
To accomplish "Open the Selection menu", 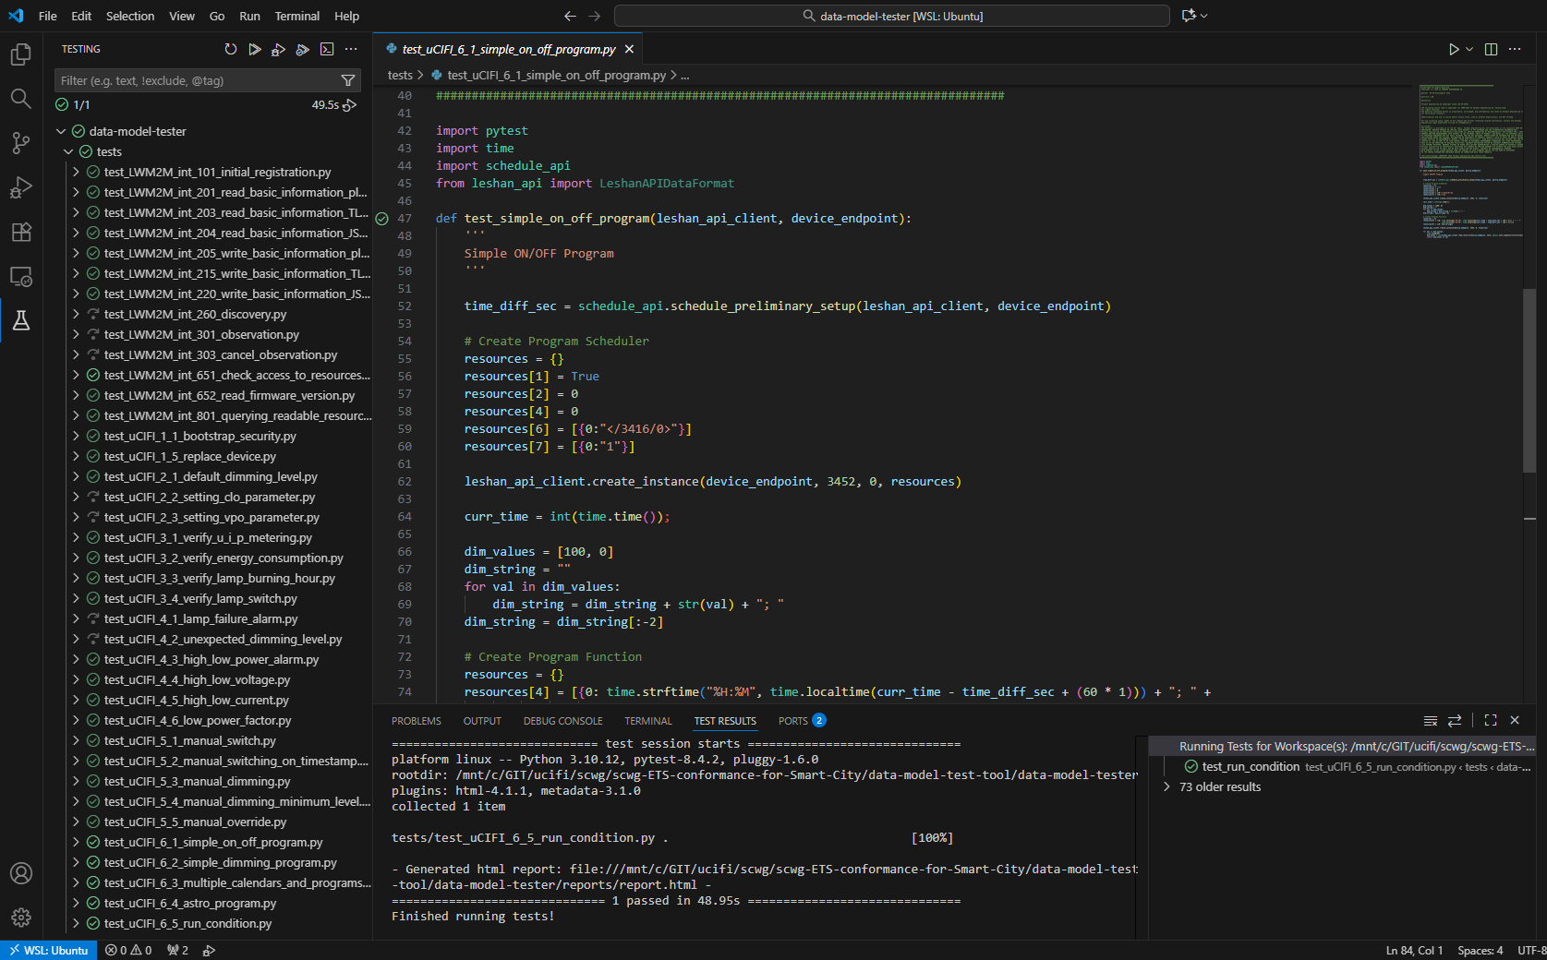I will pyautogui.click(x=130, y=16).
